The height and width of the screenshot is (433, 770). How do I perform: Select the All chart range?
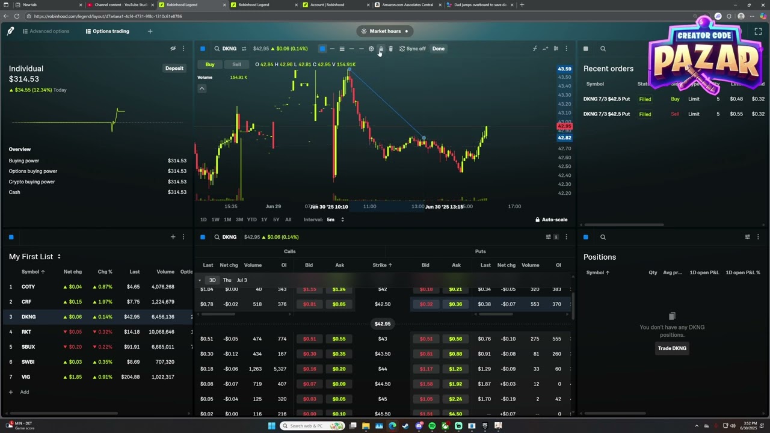(288, 220)
